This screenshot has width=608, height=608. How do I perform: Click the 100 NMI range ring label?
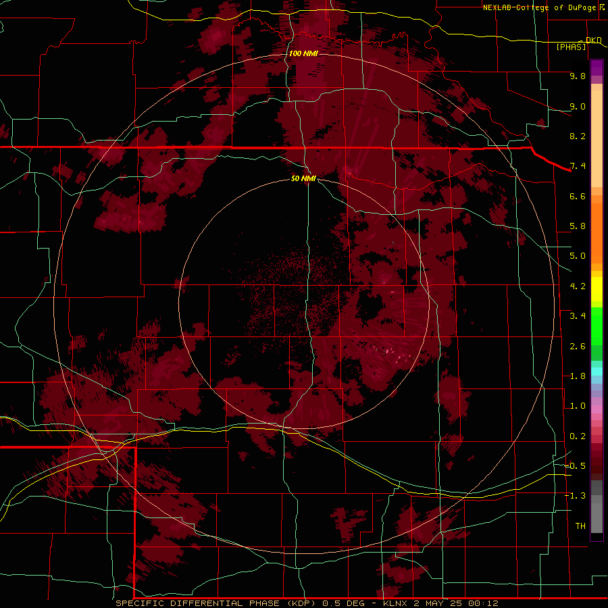click(303, 53)
